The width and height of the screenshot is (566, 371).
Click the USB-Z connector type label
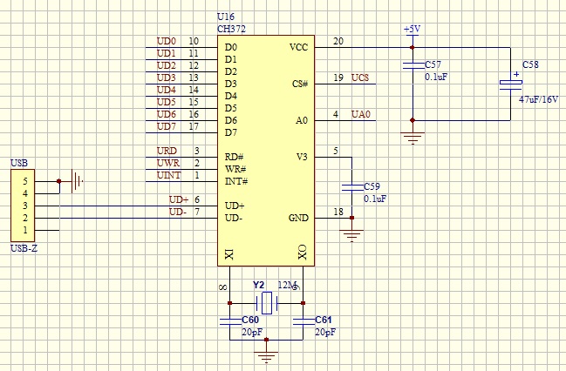[x=24, y=248]
